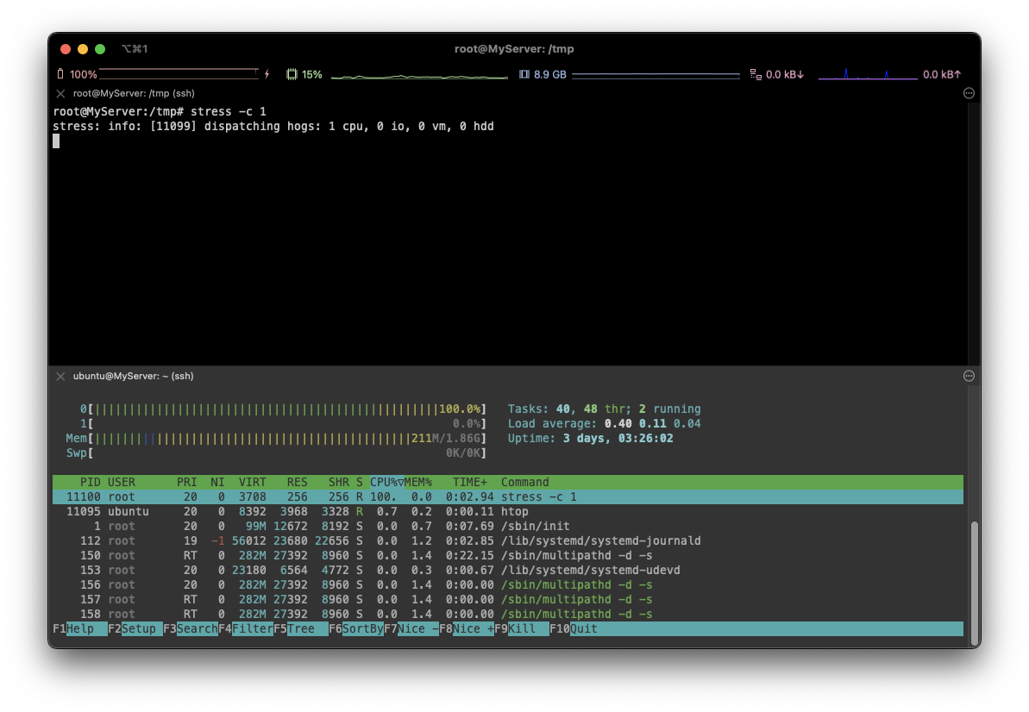Click the CPU usage graph in status bar
Screen dimensions: 1029x712
[x=419, y=76]
